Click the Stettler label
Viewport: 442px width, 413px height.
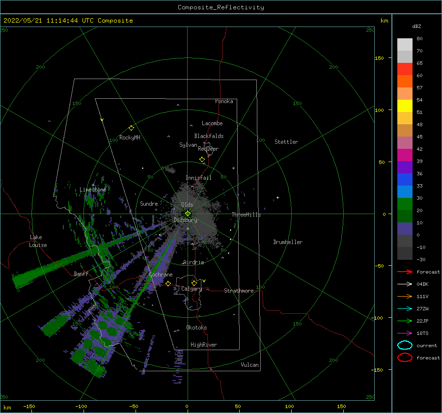(286, 142)
